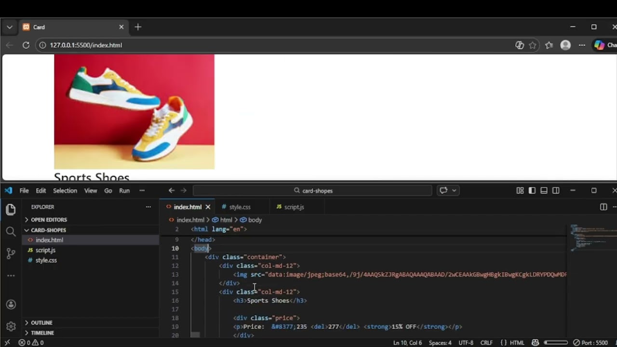Open the Go menu
This screenshot has height=347, width=617.
pyautogui.click(x=108, y=190)
